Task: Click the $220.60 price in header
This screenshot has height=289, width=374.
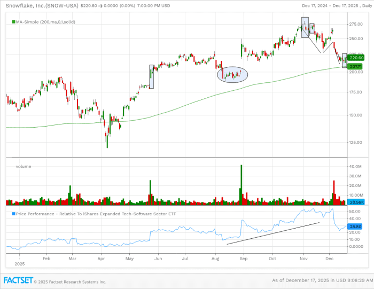Action: click(x=89, y=6)
